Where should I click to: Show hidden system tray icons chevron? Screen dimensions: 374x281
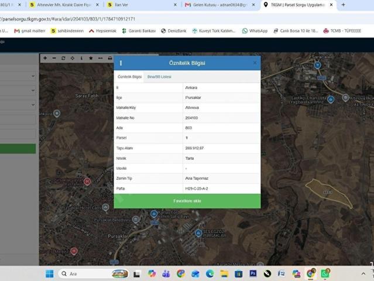363,274
